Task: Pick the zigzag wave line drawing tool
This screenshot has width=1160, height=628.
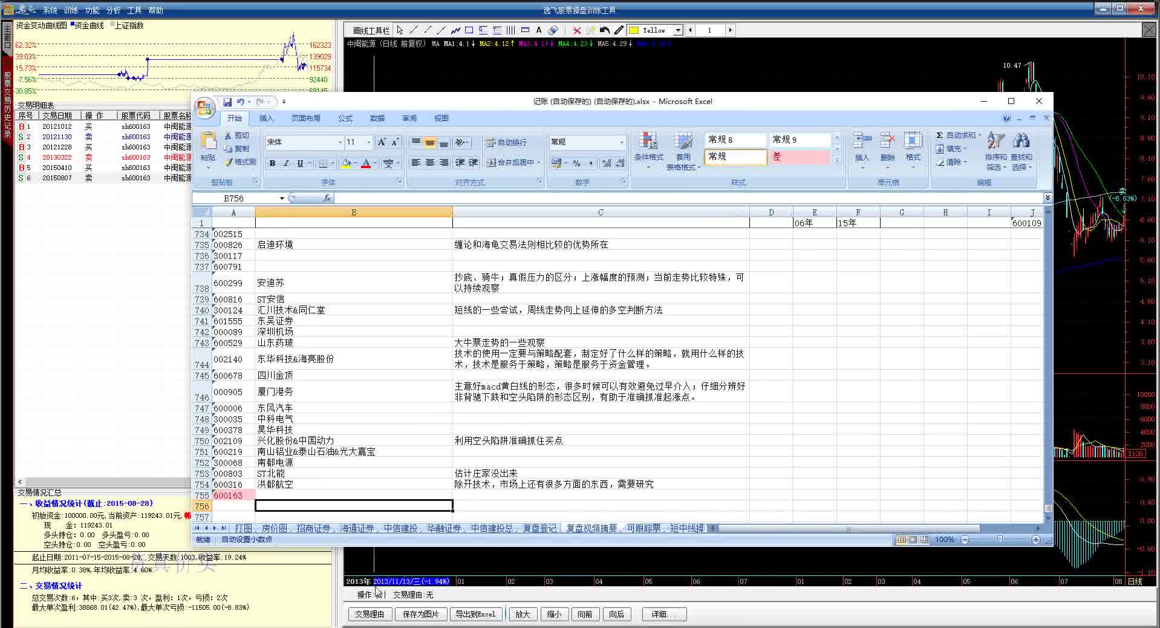Action: pyautogui.click(x=455, y=30)
